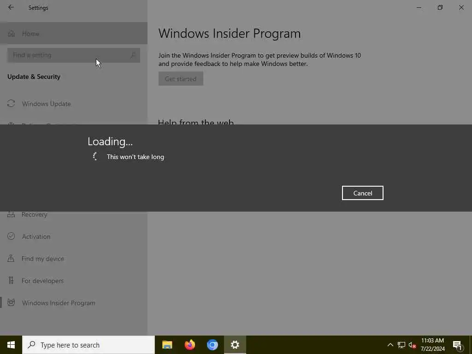Click the Loading... dialog title
Viewport: 472px width, 354px height.
(110, 142)
